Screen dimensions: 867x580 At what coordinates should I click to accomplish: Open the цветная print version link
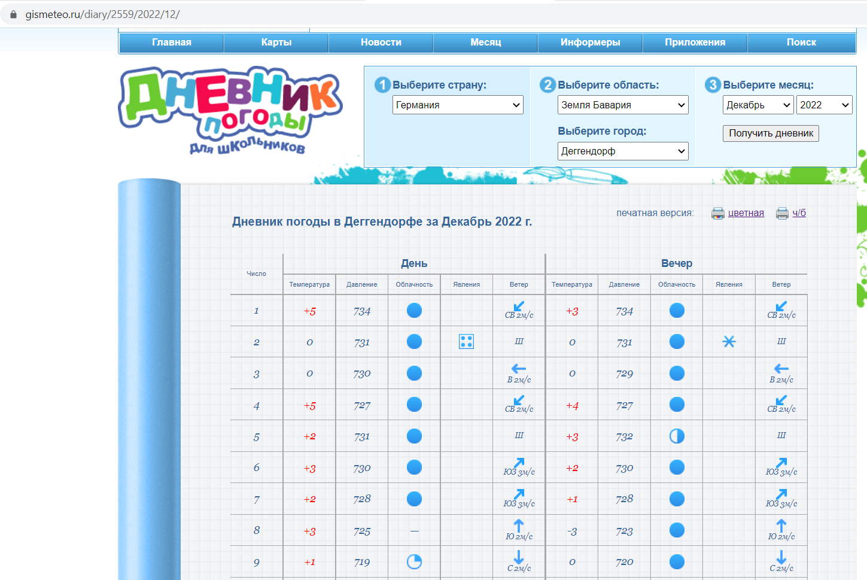click(x=746, y=213)
